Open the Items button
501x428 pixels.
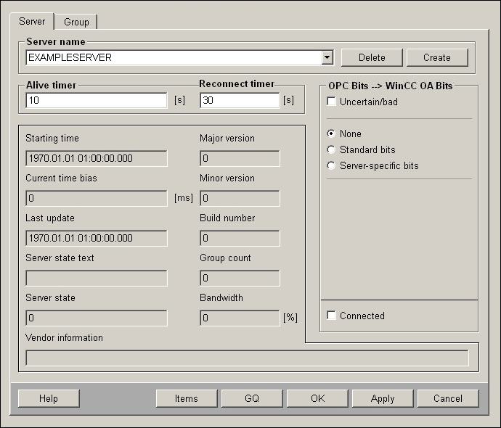(x=187, y=398)
